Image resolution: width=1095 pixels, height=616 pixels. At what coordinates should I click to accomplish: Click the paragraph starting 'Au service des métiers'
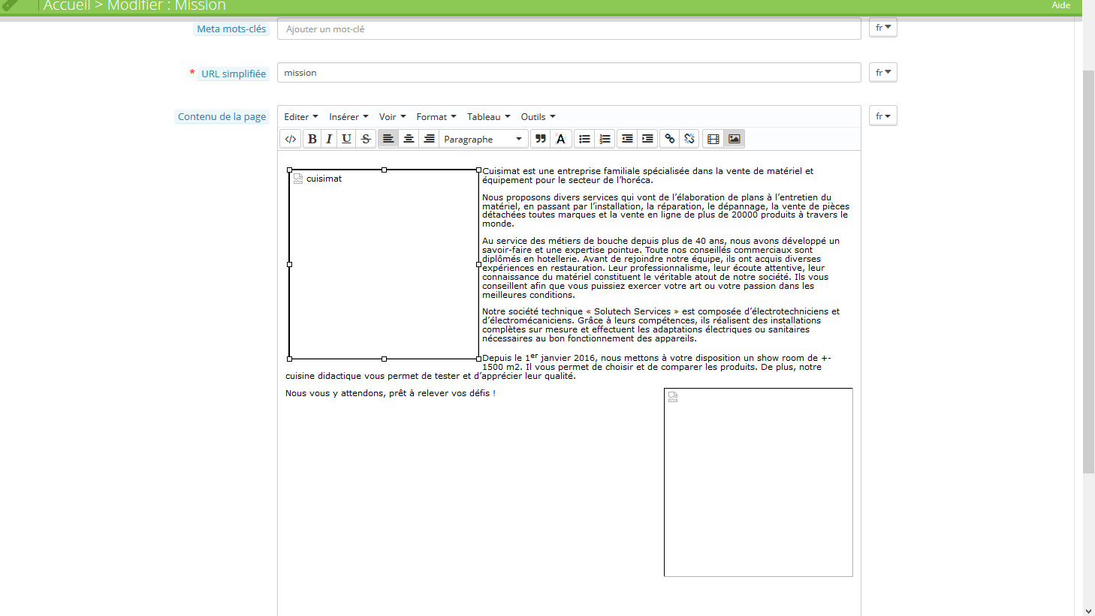point(661,268)
